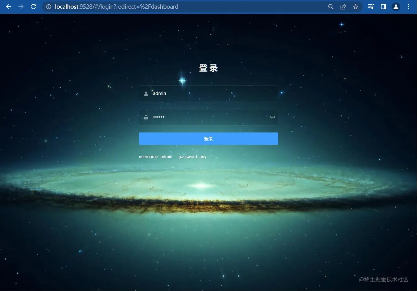
Task: Click the browser forward arrow
Action: tap(21, 7)
